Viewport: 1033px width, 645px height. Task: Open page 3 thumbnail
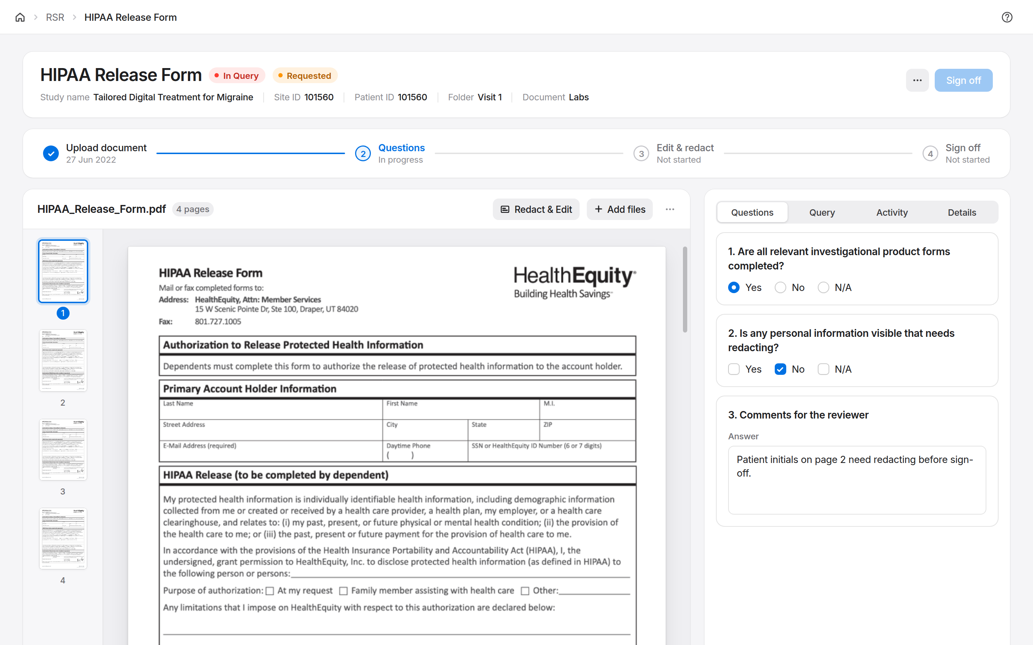click(63, 449)
